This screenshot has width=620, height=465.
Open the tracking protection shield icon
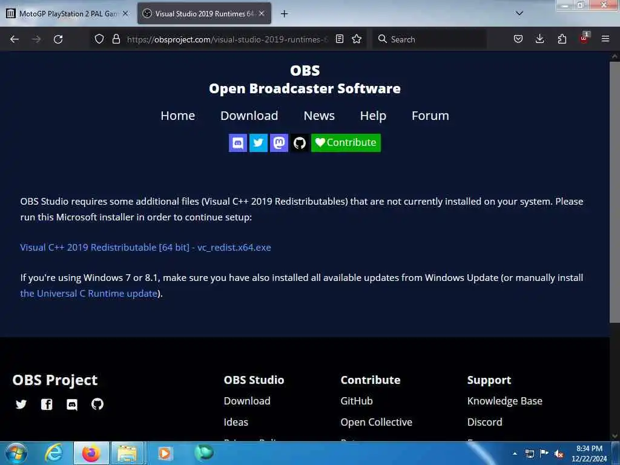point(99,39)
